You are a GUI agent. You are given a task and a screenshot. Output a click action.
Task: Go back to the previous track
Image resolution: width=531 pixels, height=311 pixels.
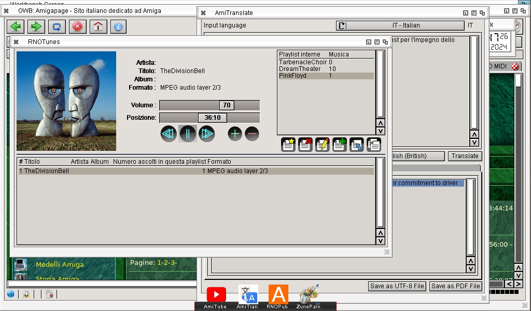click(x=169, y=134)
